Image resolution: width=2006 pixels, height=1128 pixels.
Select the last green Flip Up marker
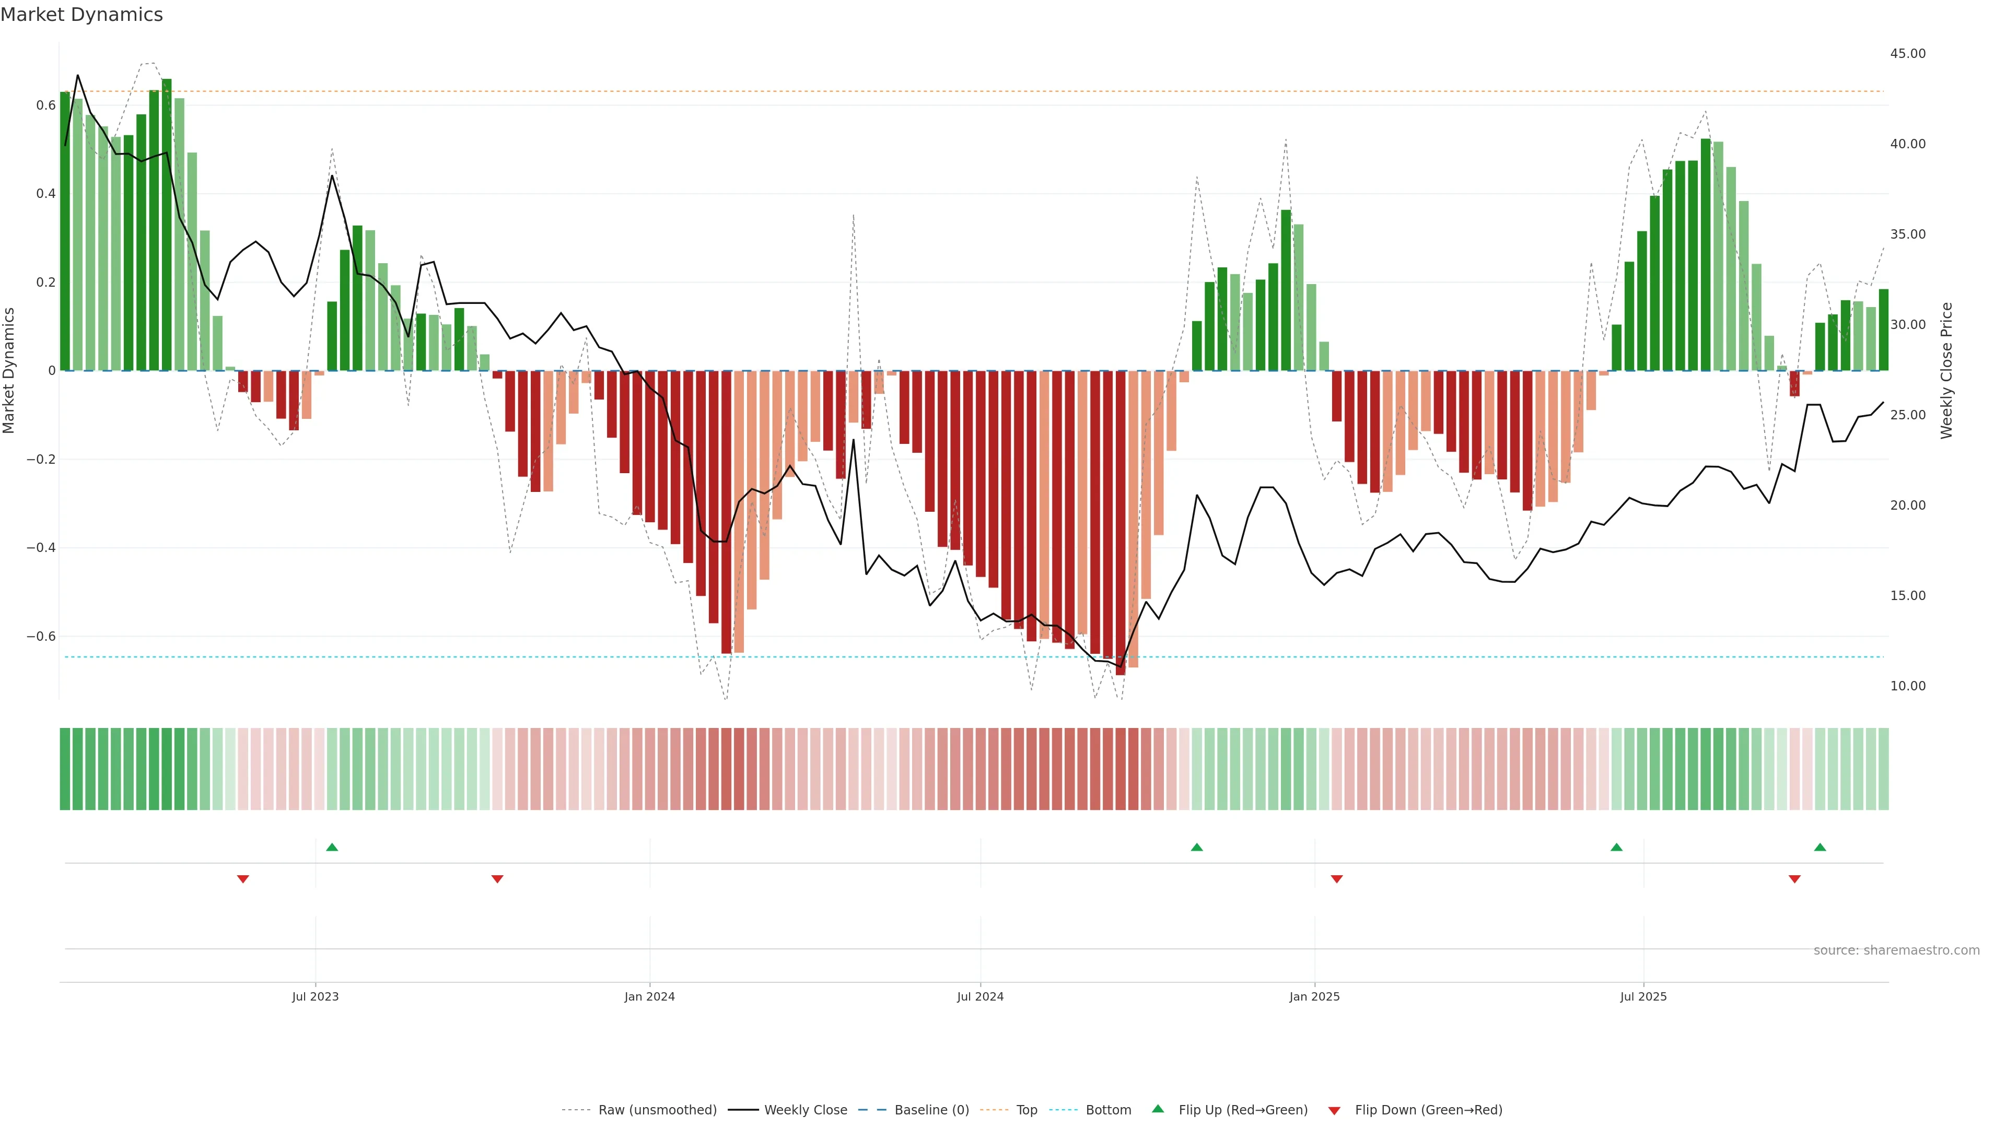pos(1820,847)
